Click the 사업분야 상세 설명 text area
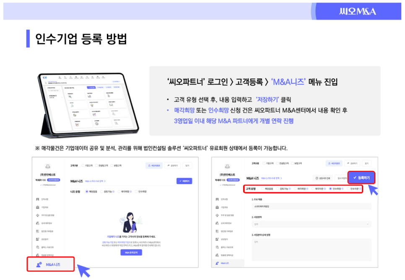The width and height of the screenshot is (405, 280). 311,250
